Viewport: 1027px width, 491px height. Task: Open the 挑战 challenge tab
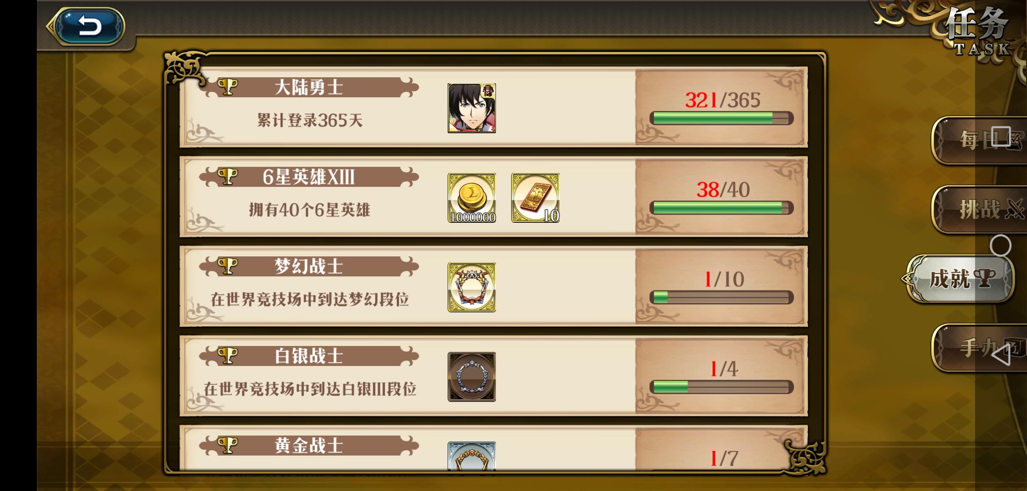click(x=978, y=209)
